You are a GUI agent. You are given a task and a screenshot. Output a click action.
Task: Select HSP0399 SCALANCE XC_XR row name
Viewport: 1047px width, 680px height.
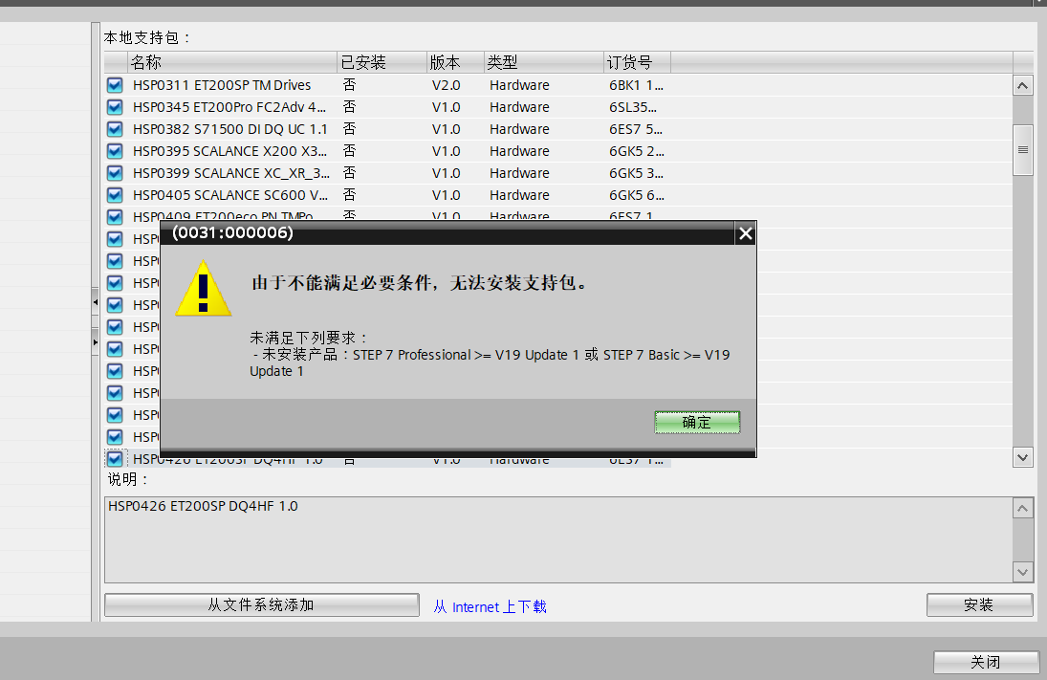(231, 174)
